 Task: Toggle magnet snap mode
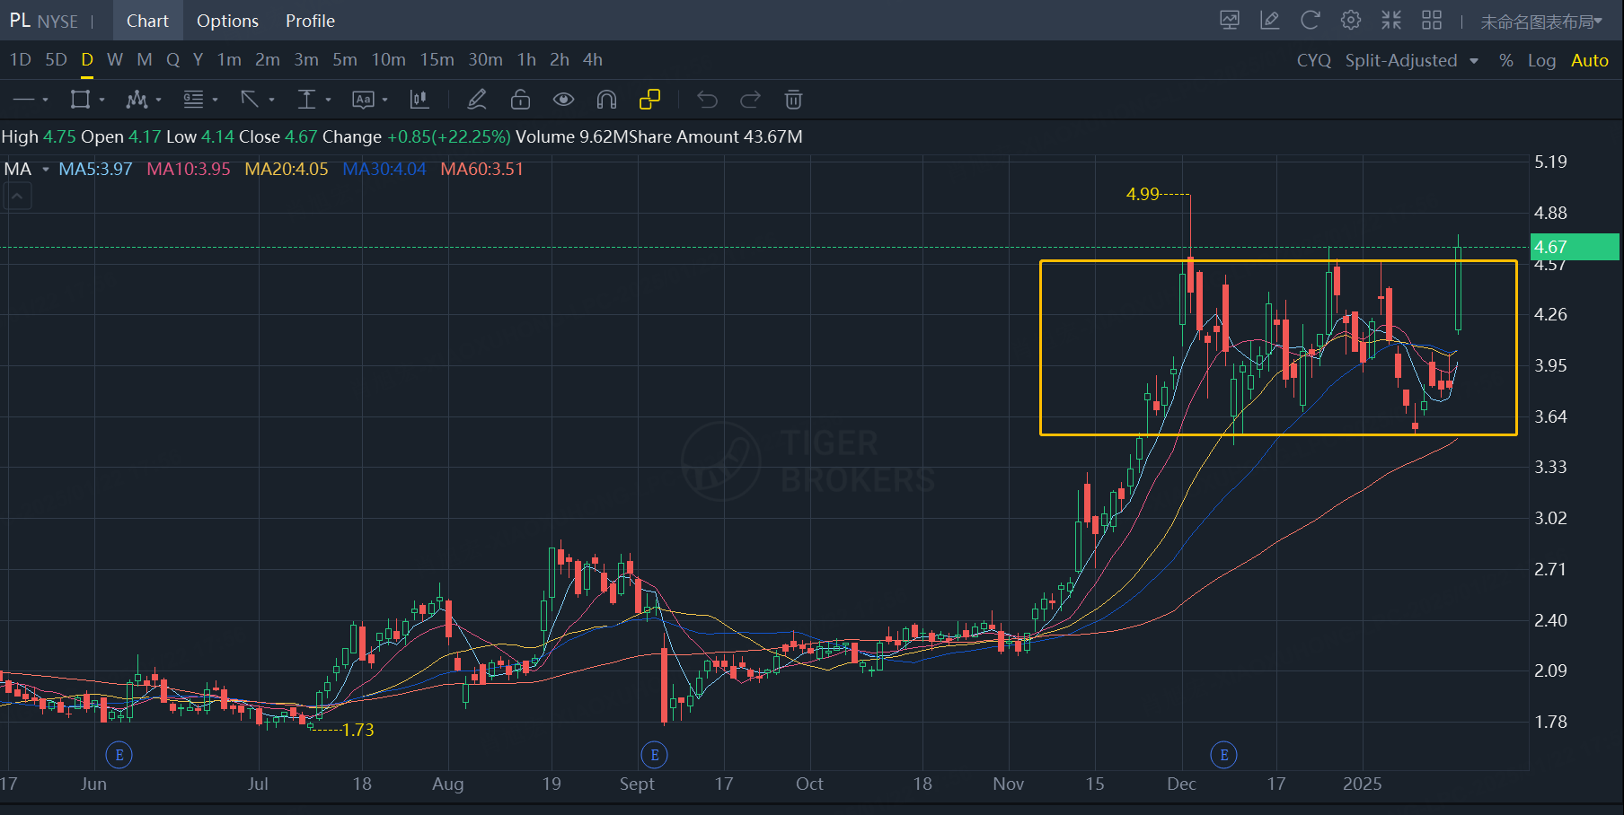(x=606, y=100)
